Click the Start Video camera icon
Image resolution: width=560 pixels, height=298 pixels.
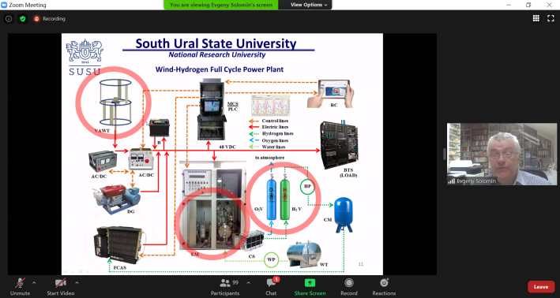tap(60, 283)
